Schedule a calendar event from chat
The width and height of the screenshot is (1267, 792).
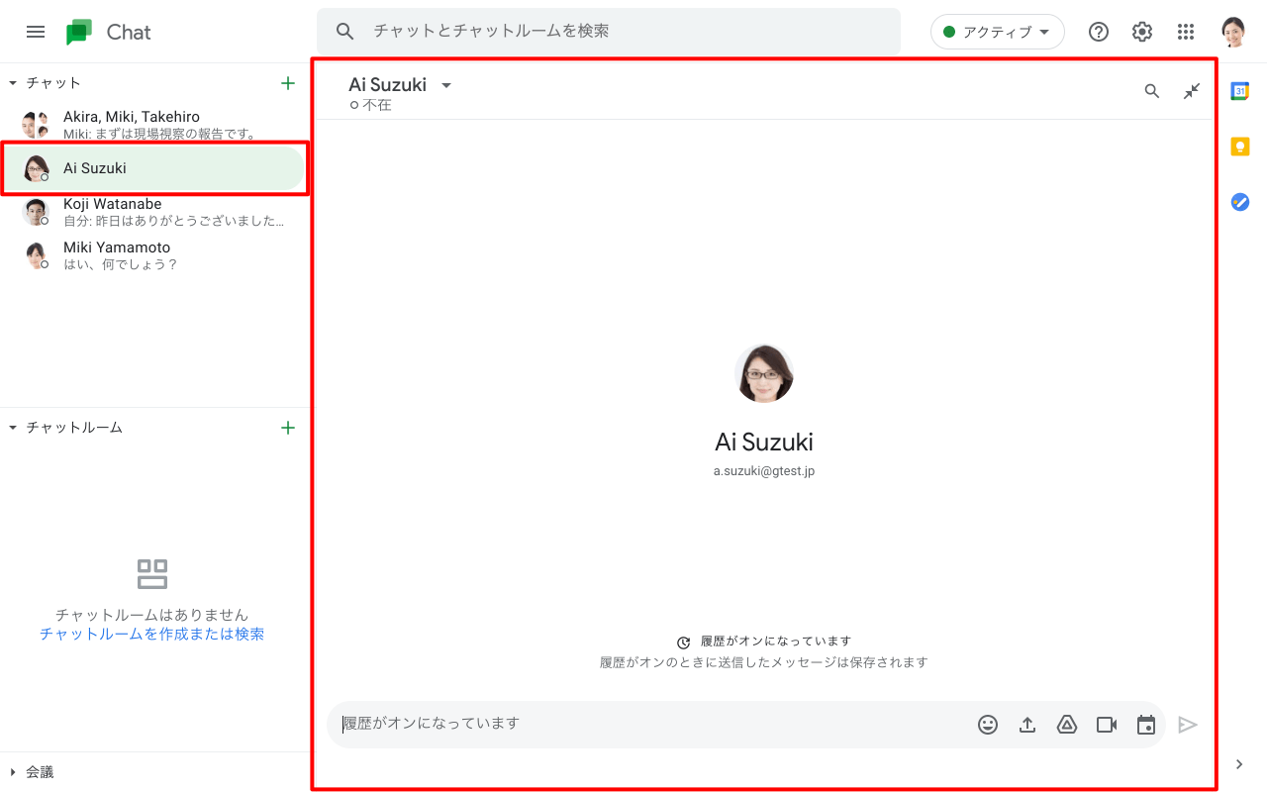click(1146, 725)
